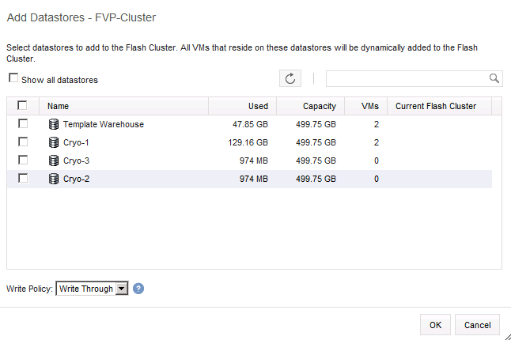Image resolution: width=511 pixels, height=340 pixels.
Task: Click the Cryo-2 datastore icon
Action: 54,179
